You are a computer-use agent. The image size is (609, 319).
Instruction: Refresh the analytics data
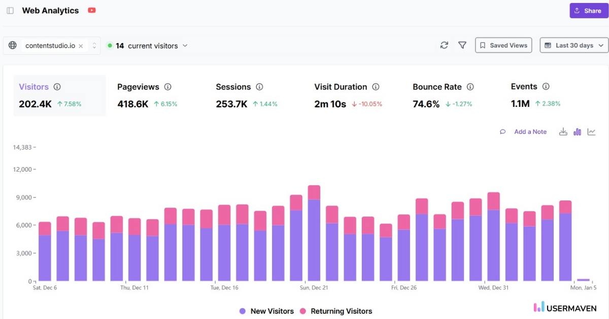pyautogui.click(x=444, y=45)
